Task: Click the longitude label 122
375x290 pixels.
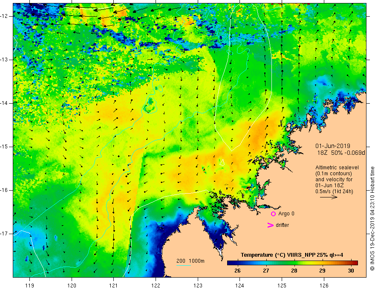Action: tap(156, 285)
